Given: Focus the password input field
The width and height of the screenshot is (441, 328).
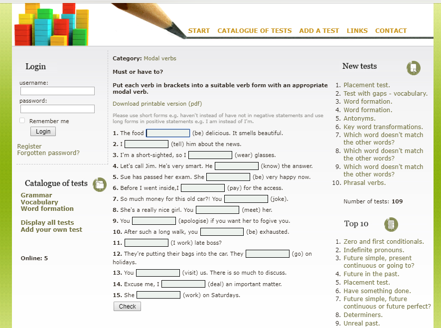Looking at the screenshot, I should click(57, 109).
